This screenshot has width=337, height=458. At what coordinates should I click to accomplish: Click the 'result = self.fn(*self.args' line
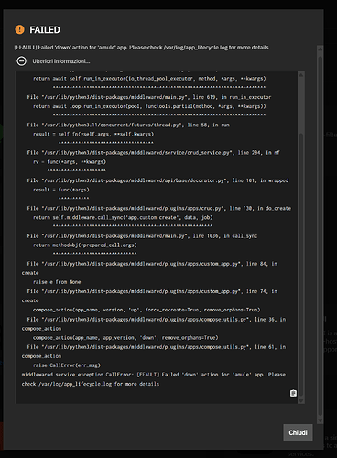point(93,134)
